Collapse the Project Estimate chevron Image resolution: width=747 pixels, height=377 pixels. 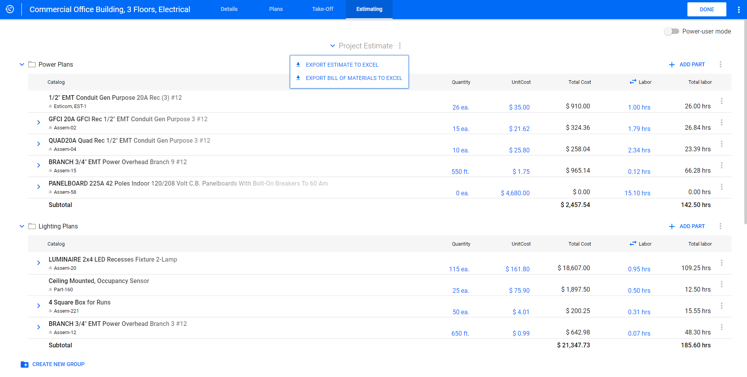point(333,46)
